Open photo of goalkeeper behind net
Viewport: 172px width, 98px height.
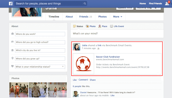(38, 90)
